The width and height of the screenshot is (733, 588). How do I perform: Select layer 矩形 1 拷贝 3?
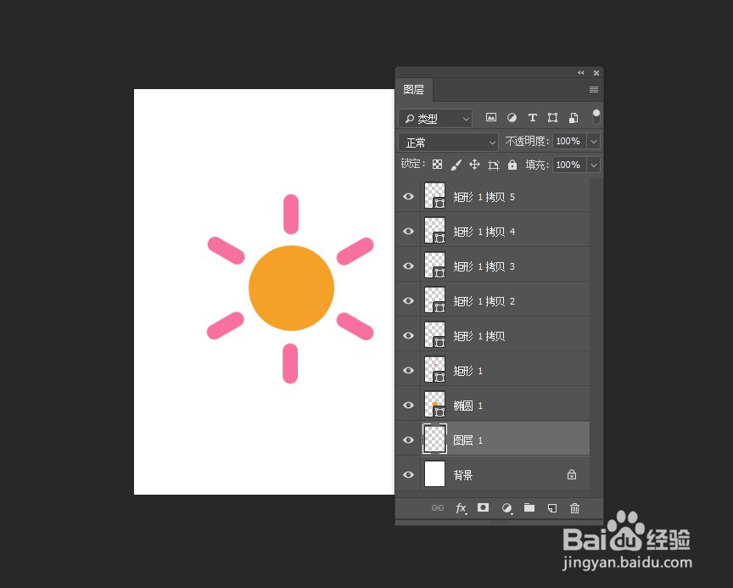point(493,266)
